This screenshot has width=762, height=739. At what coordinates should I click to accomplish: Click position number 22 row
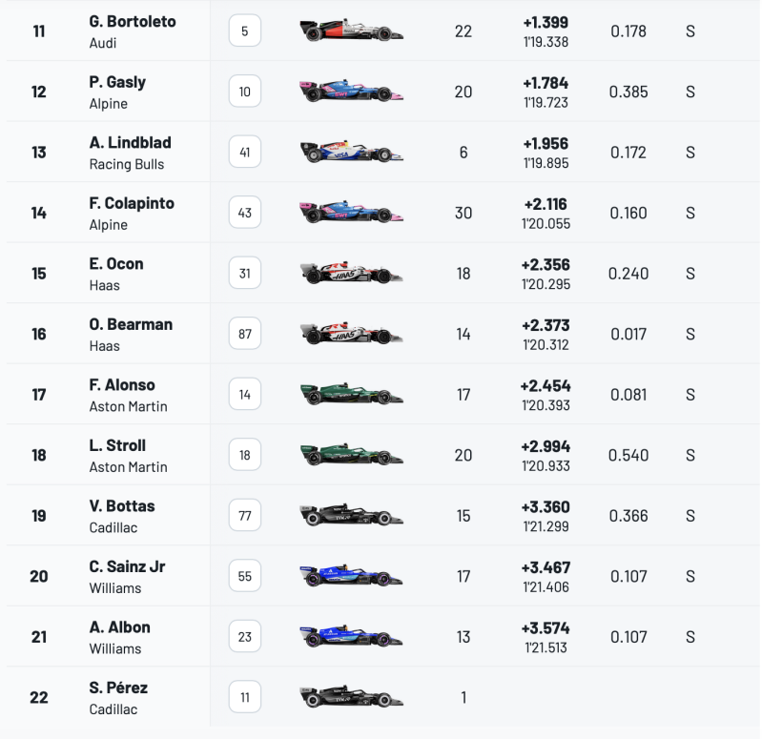point(383,697)
